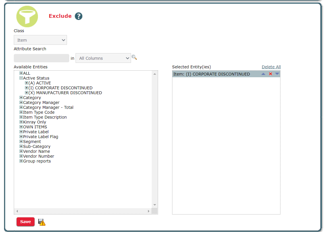The width and height of the screenshot is (329, 232).
Task: Move selected entity down with arrow
Action: [x=277, y=74]
